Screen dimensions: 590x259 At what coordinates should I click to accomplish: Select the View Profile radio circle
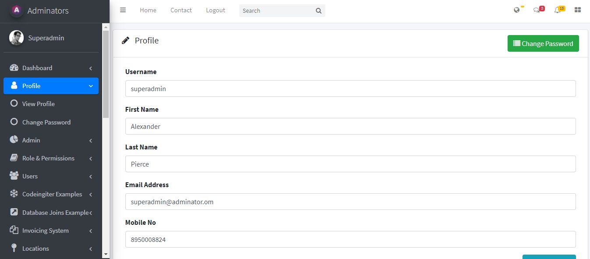click(14, 103)
